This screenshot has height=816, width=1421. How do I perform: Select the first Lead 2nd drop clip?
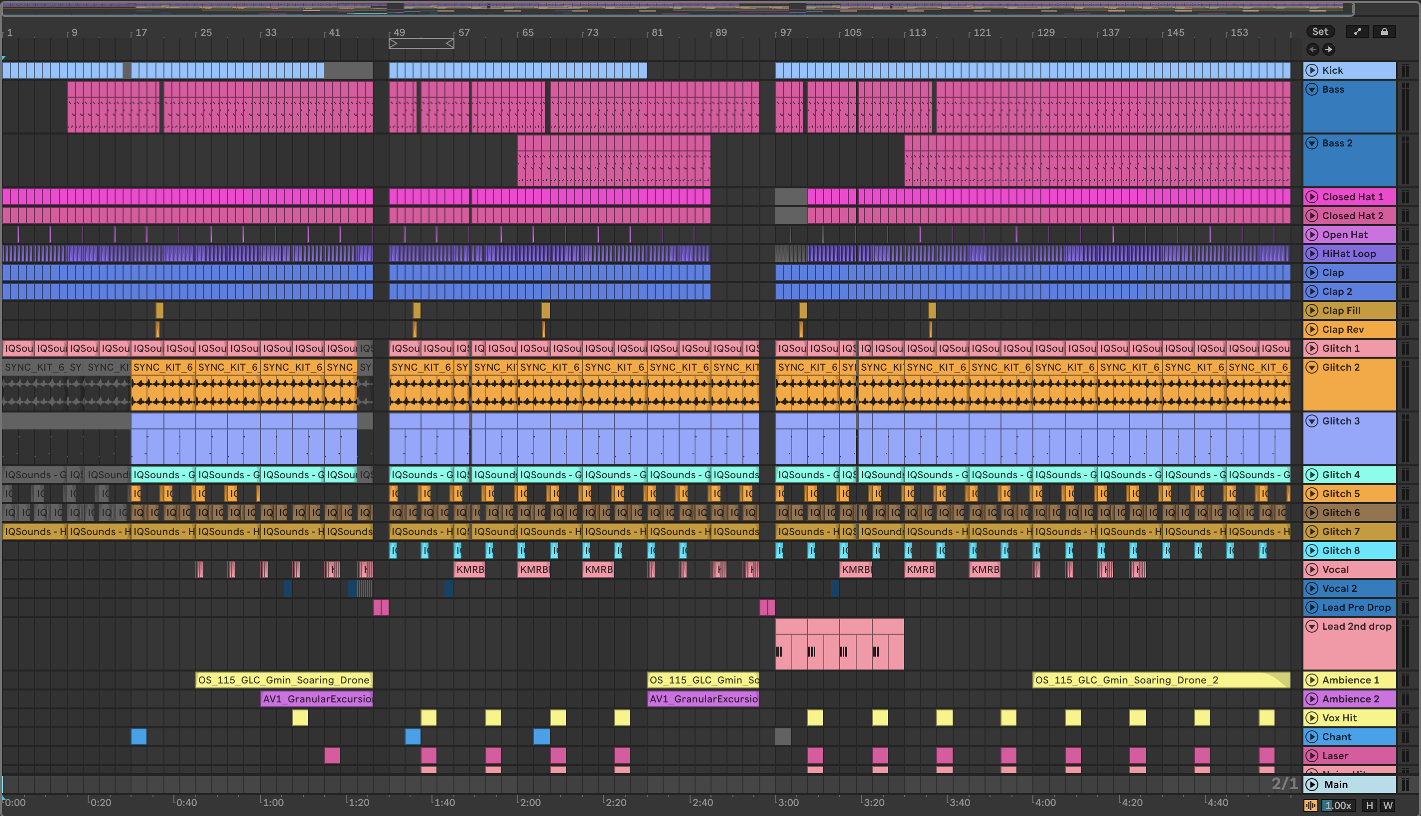click(791, 644)
